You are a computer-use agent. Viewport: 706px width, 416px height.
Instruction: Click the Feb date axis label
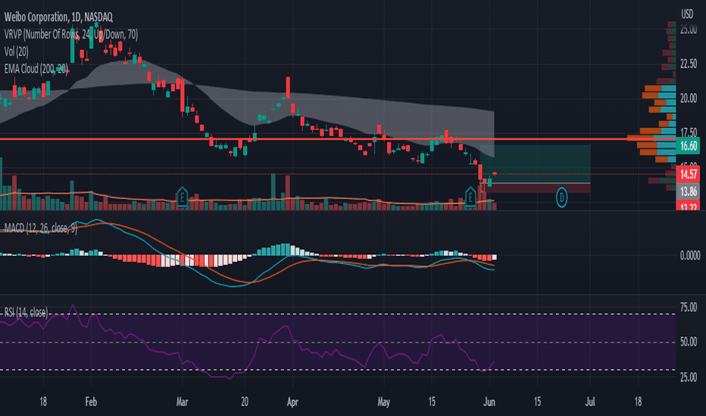click(x=91, y=402)
